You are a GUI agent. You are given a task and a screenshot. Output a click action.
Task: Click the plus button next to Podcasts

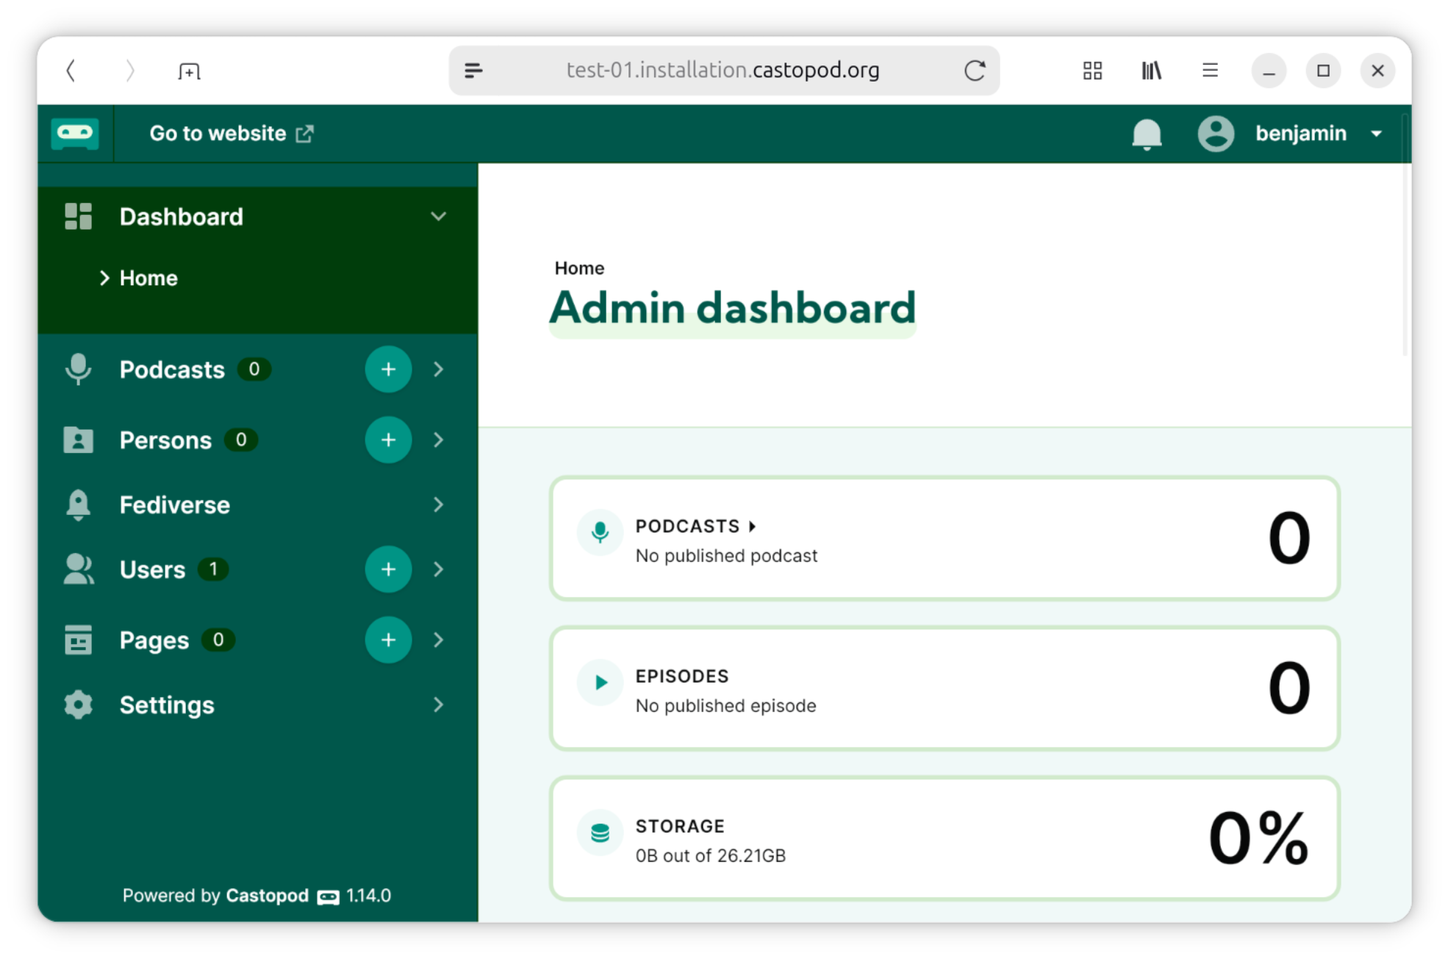388,369
